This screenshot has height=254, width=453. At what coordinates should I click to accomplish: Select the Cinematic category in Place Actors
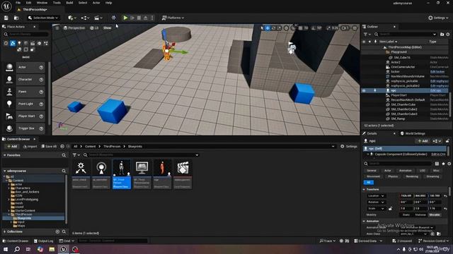tap(33, 43)
